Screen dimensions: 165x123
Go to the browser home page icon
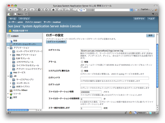53,10
